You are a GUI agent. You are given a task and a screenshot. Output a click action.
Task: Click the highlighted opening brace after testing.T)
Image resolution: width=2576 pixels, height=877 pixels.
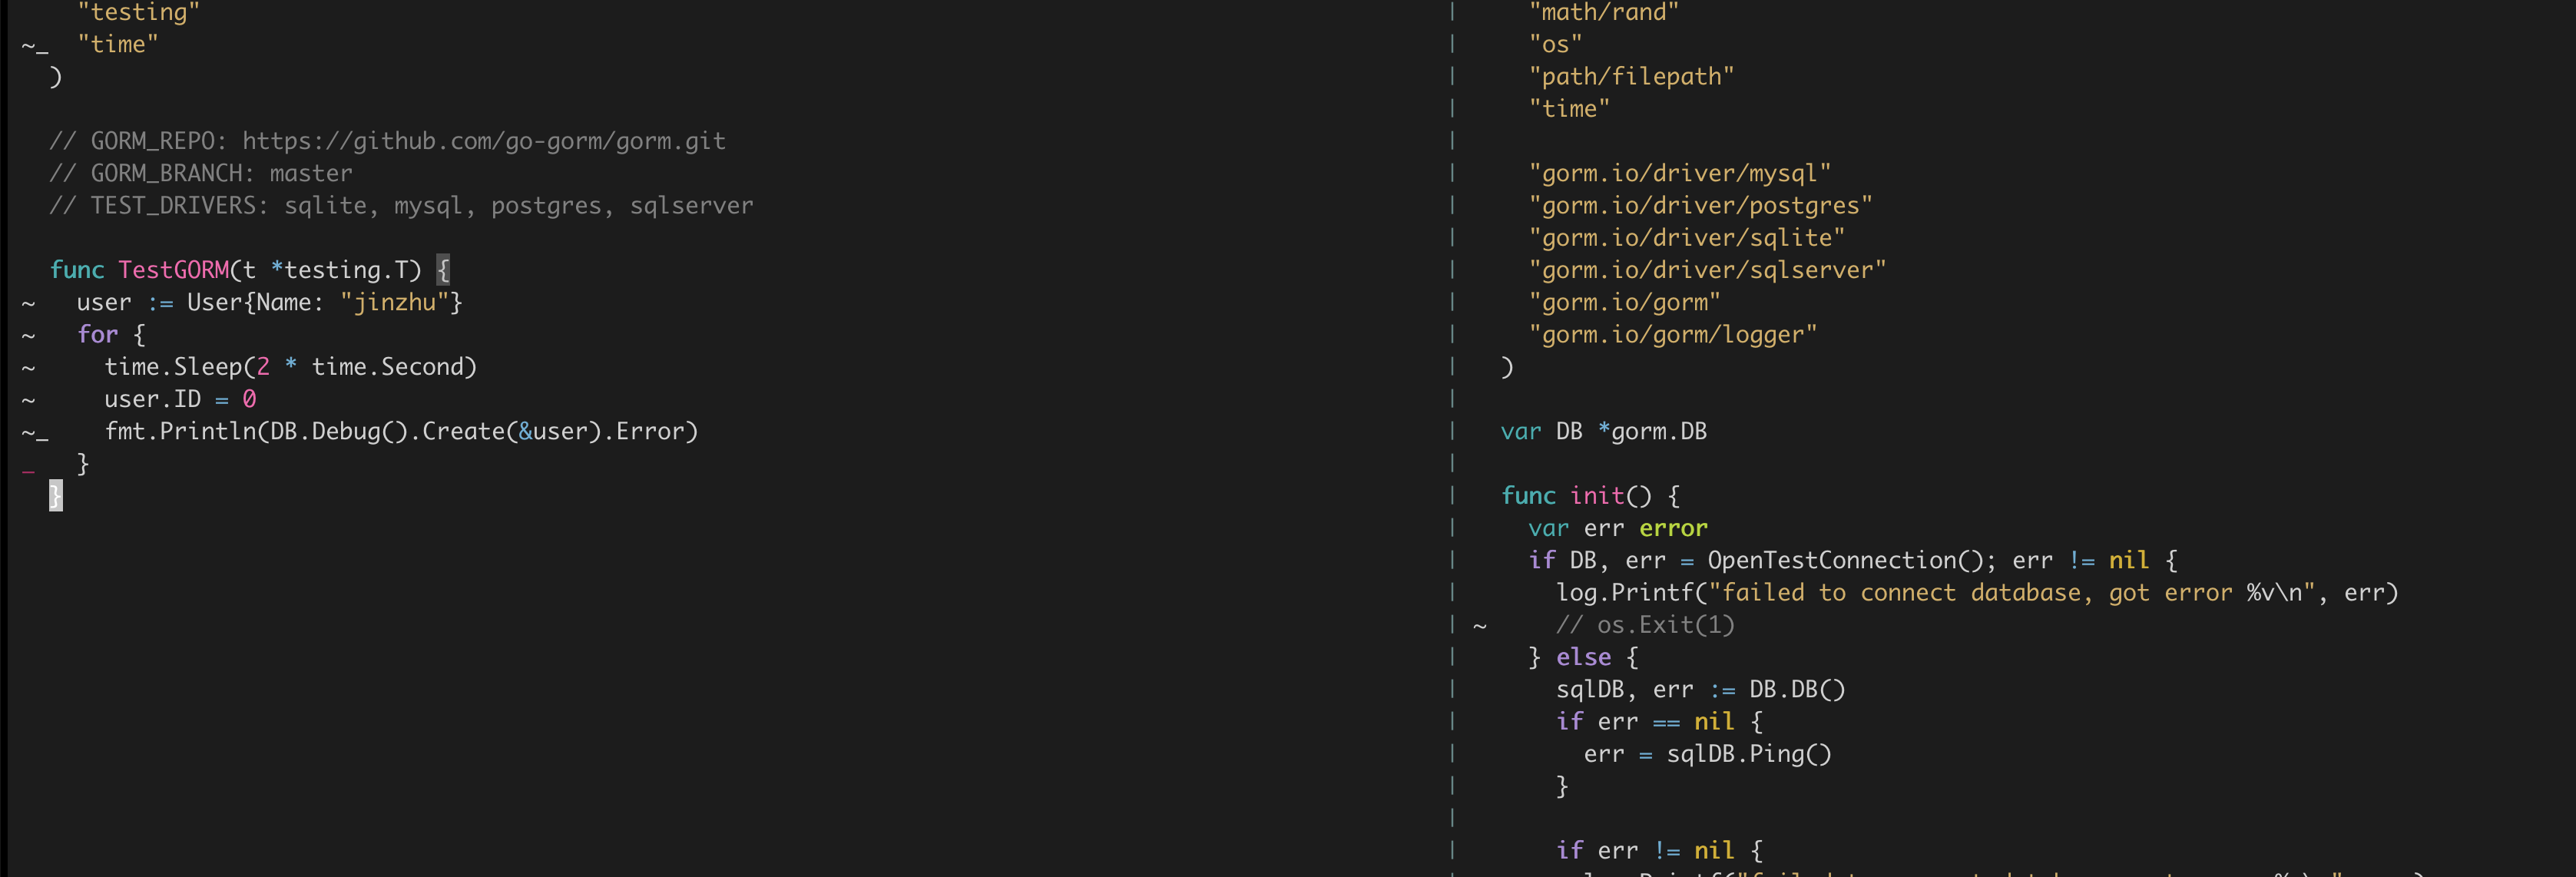click(443, 270)
